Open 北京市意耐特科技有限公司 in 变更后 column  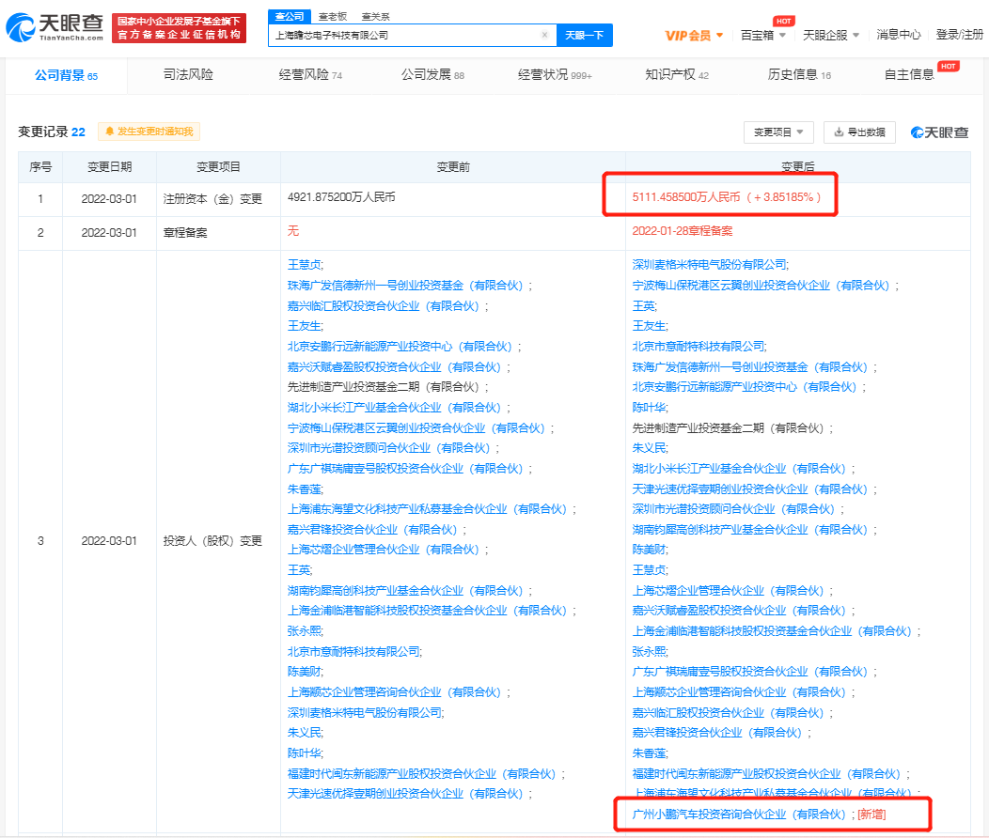point(699,347)
